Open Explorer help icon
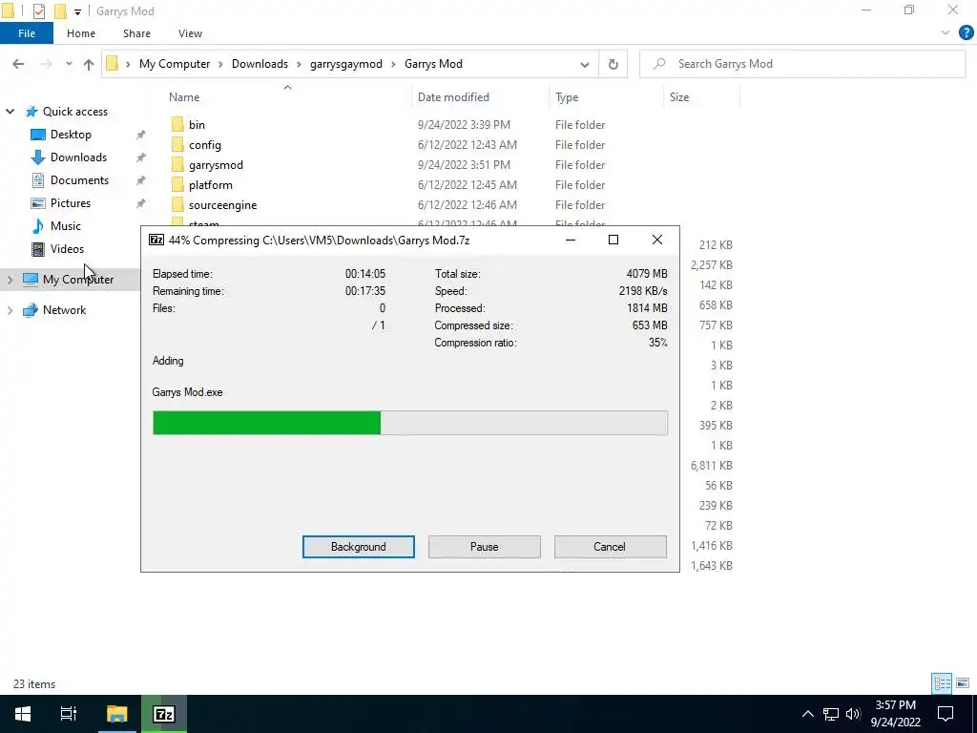The image size is (977, 733). click(x=966, y=33)
